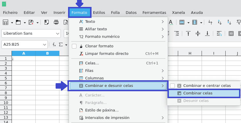Screen dimensions: 241x123
Task: Click the Print icon
Action: 56,22
